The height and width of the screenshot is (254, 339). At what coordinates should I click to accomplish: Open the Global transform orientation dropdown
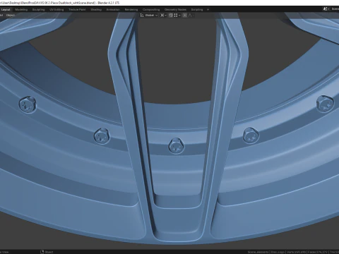151,16
